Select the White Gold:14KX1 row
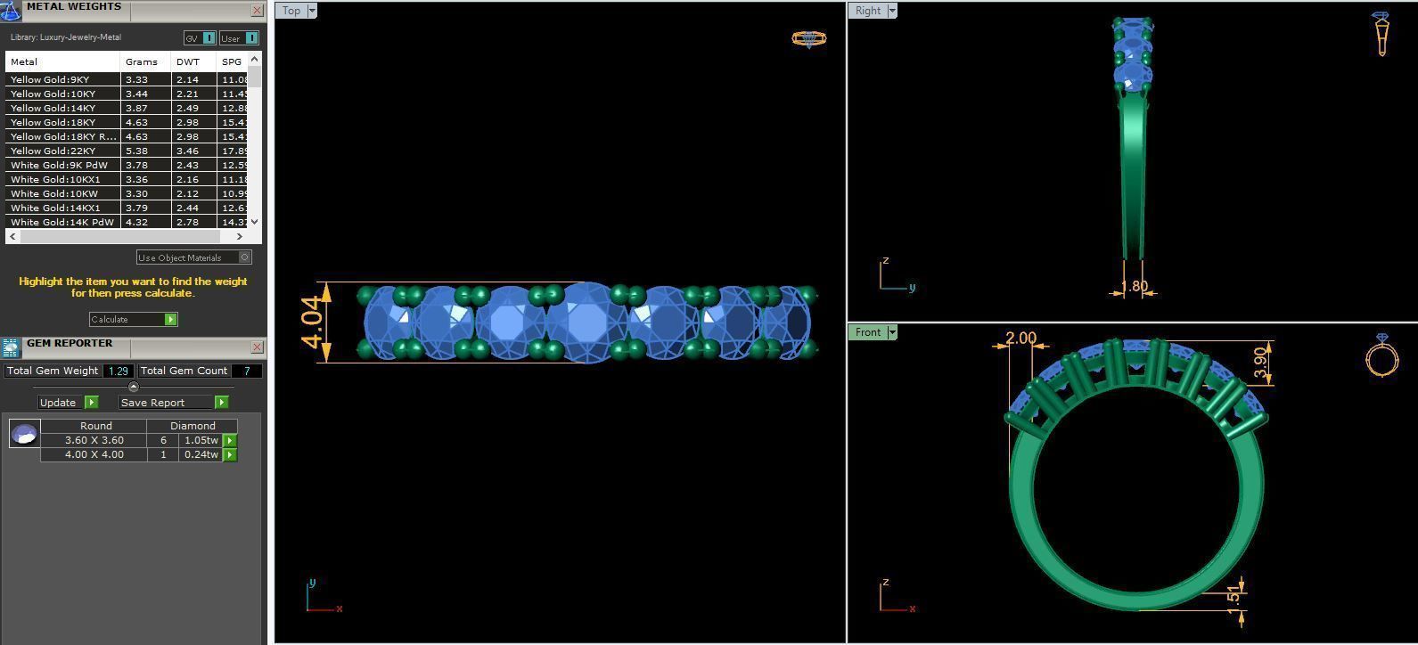The width and height of the screenshot is (1418, 645). pos(127,208)
